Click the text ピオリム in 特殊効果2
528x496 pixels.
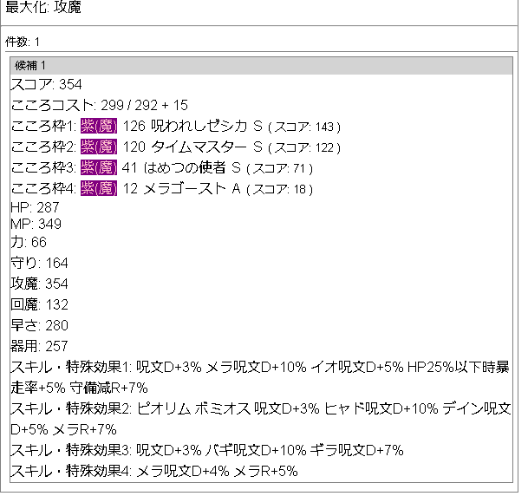[164, 408]
